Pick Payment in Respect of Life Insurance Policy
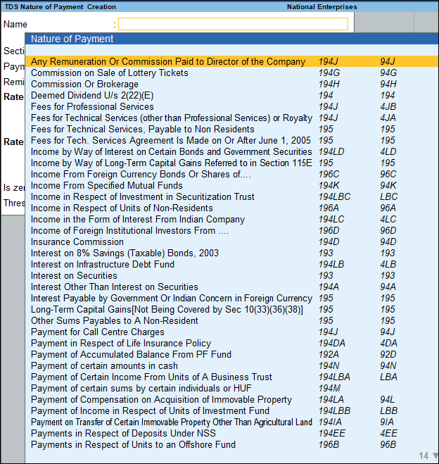 click(231, 343)
